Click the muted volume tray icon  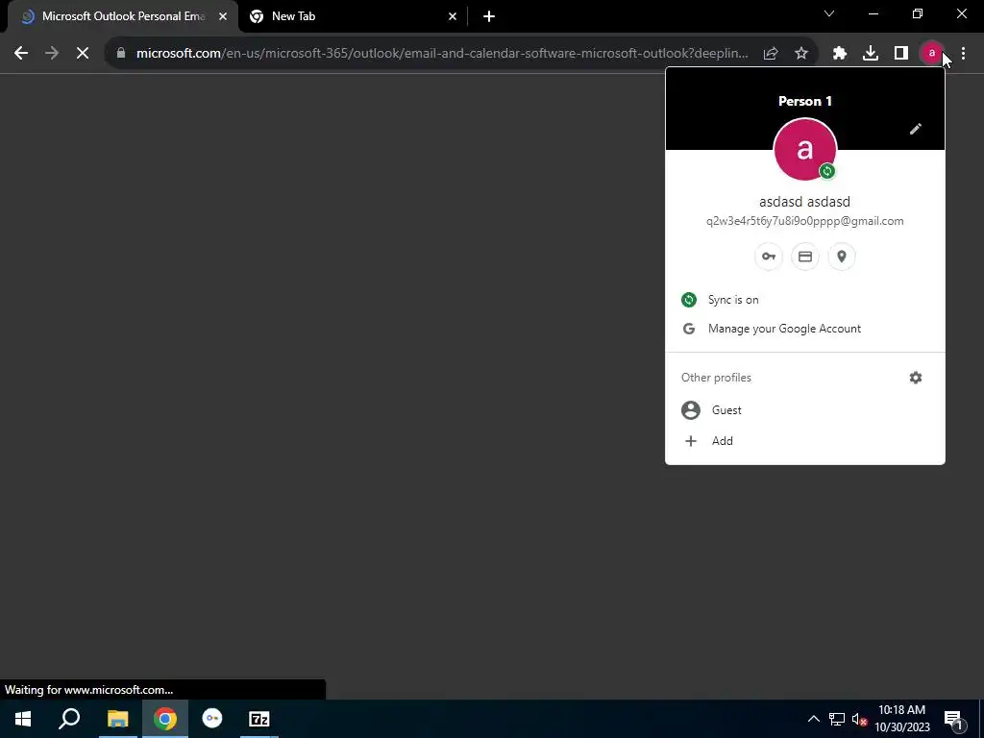[859, 719]
